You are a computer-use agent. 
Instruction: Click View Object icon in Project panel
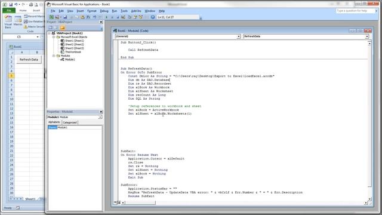click(x=56, y=27)
